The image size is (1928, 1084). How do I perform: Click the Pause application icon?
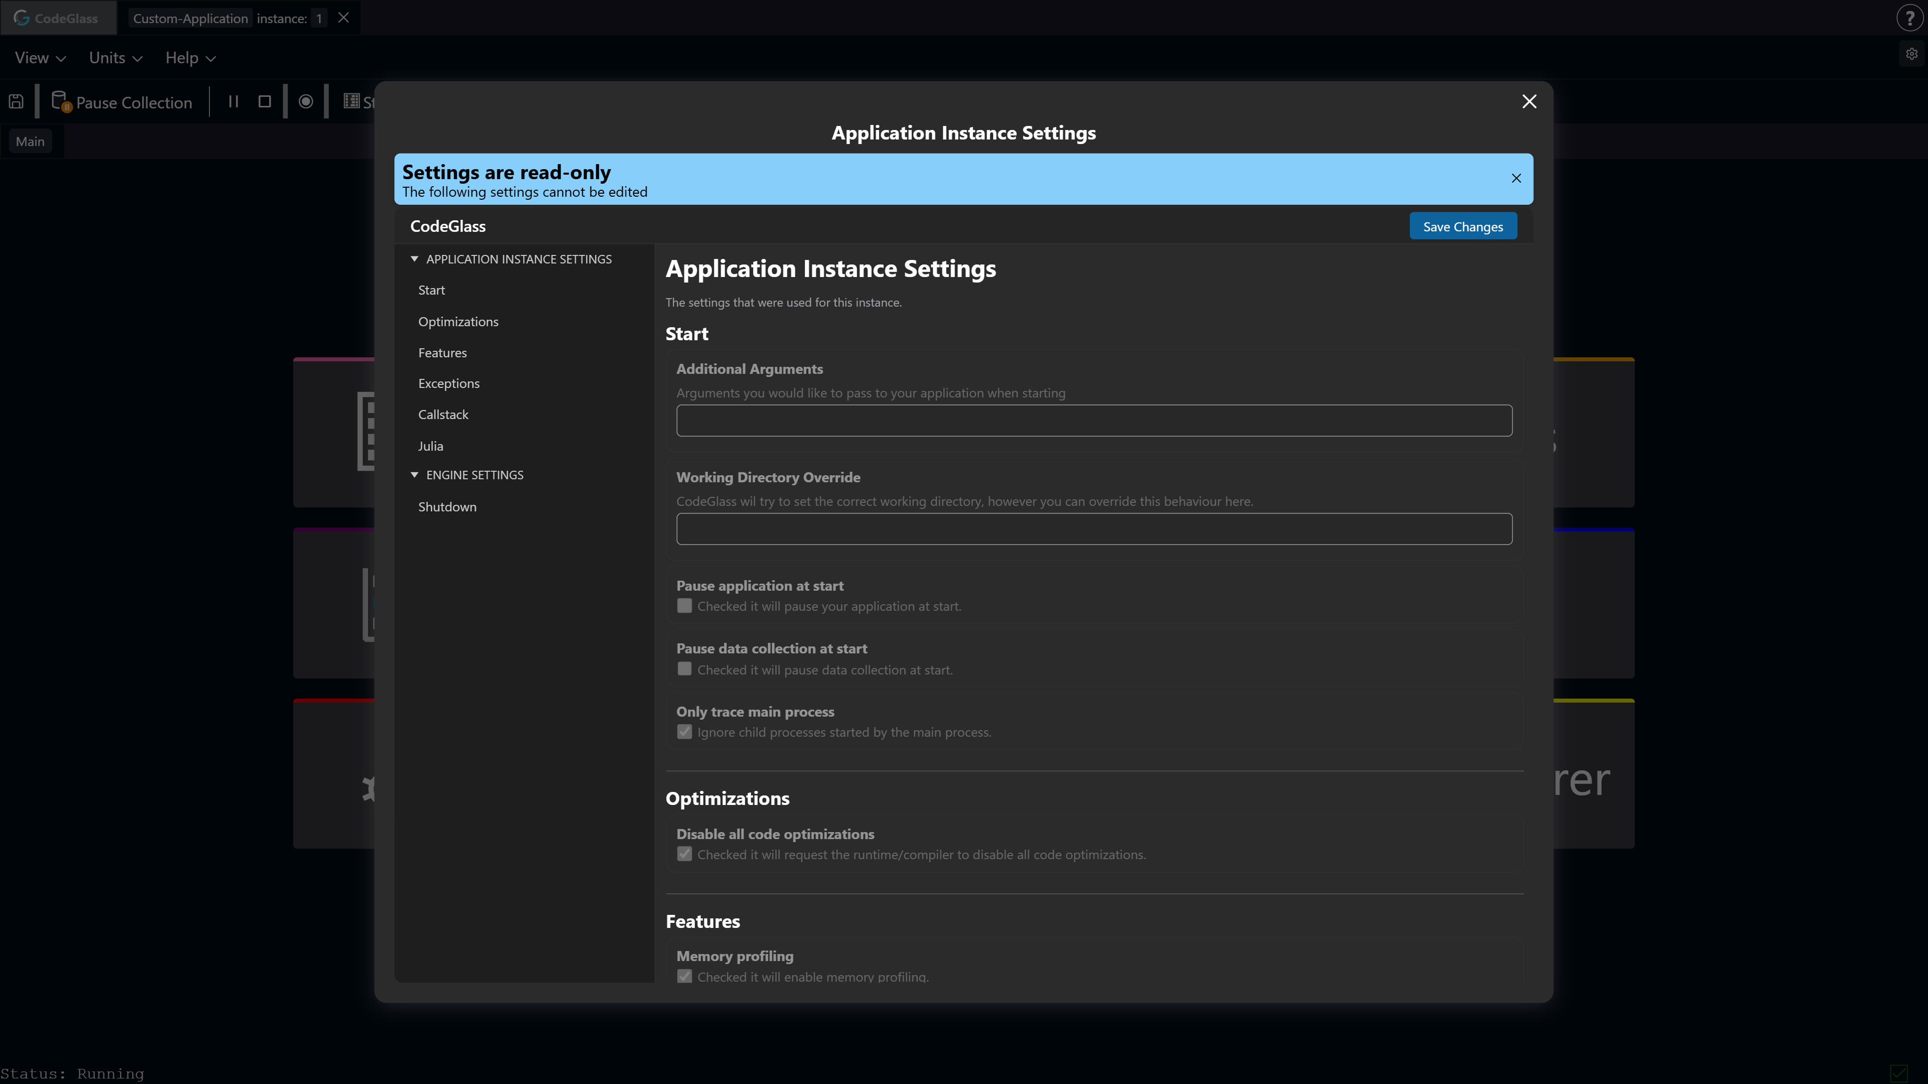coord(233,101)
